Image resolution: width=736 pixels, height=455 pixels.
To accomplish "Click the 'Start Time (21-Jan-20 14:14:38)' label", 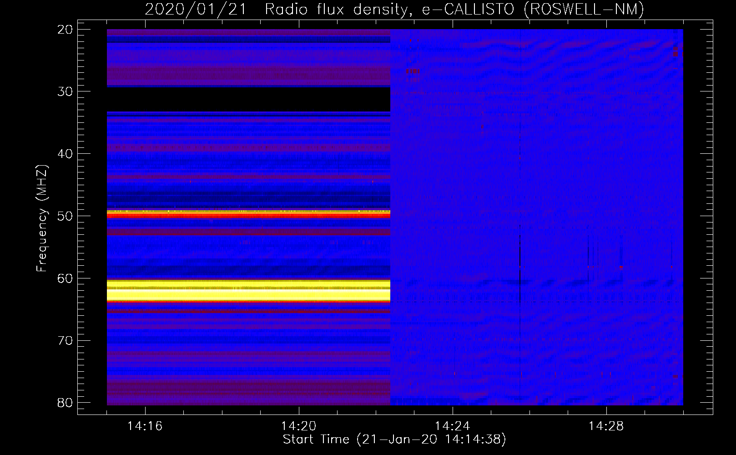I will [x=394, y=440].
